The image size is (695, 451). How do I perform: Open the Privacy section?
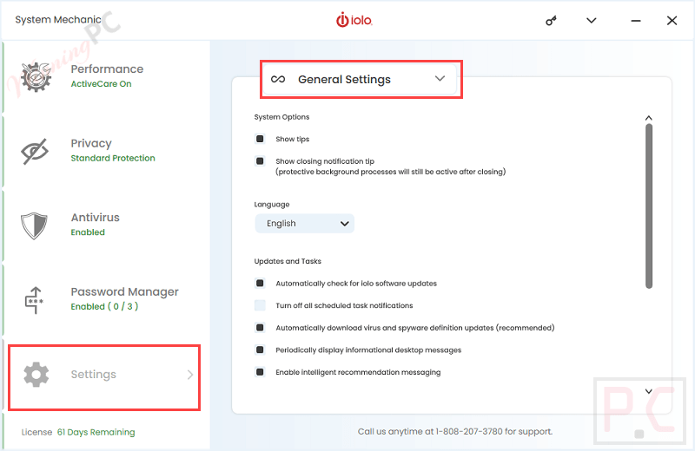[x=106, y=151]
